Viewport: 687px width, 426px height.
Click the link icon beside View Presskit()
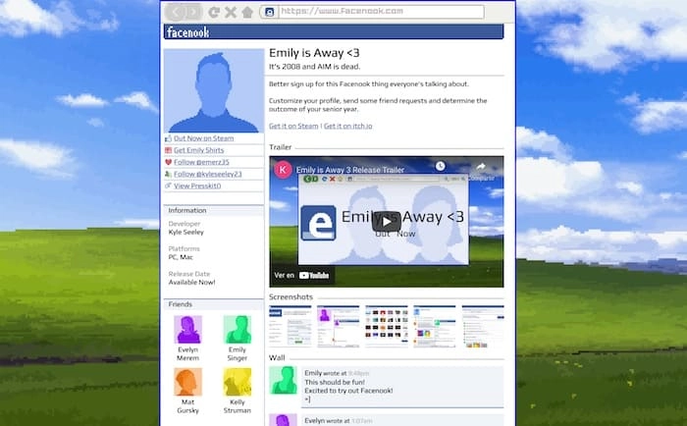(x=168, y=186)
